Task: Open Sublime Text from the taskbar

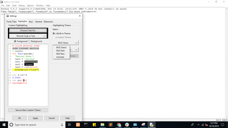Action: [110, 125]
